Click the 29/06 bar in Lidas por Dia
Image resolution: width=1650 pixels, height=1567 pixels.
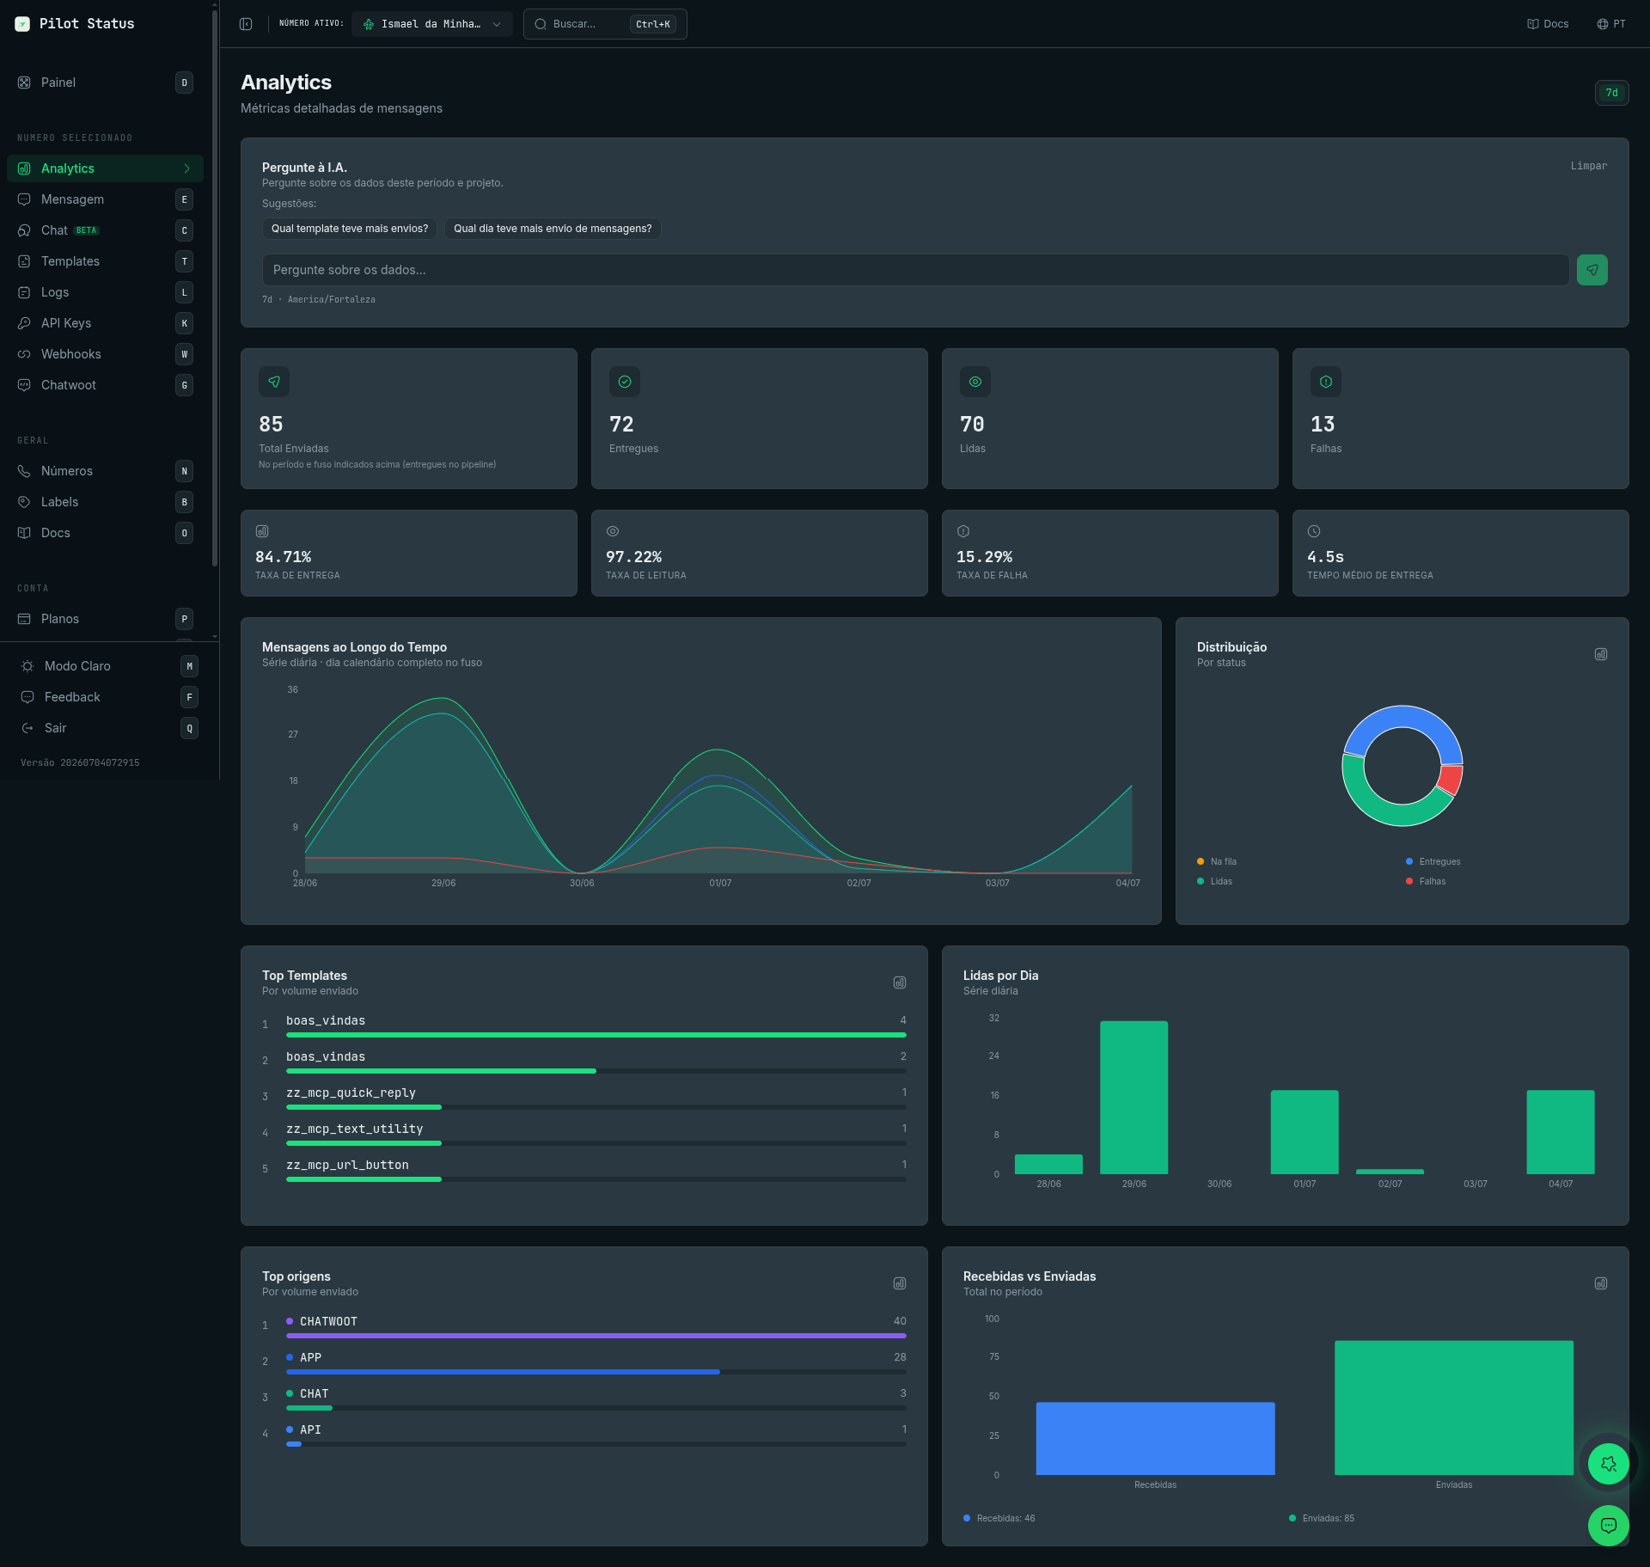pos(1134,1098)
